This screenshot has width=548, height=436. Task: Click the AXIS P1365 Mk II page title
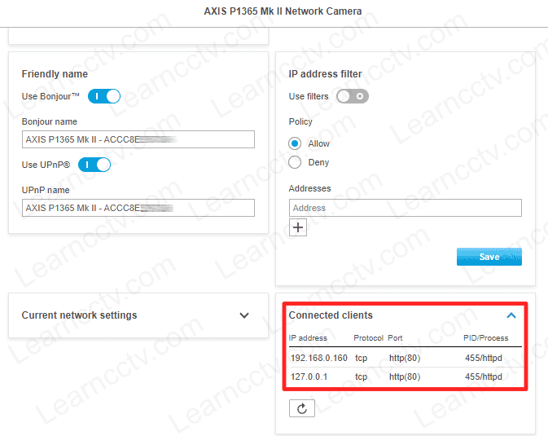click(x=283, y=12)
